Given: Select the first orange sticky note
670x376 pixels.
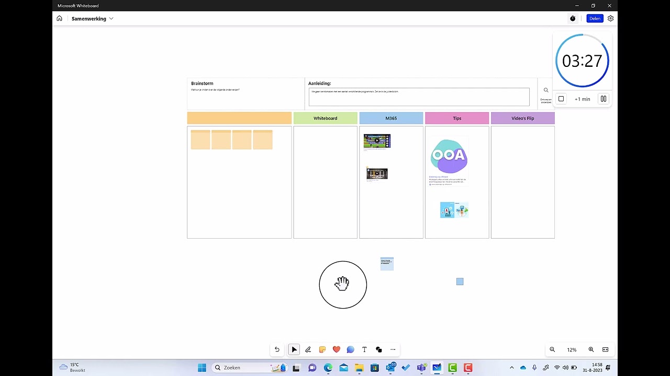Looking at the screenshot, I should (x=200, y=139).
